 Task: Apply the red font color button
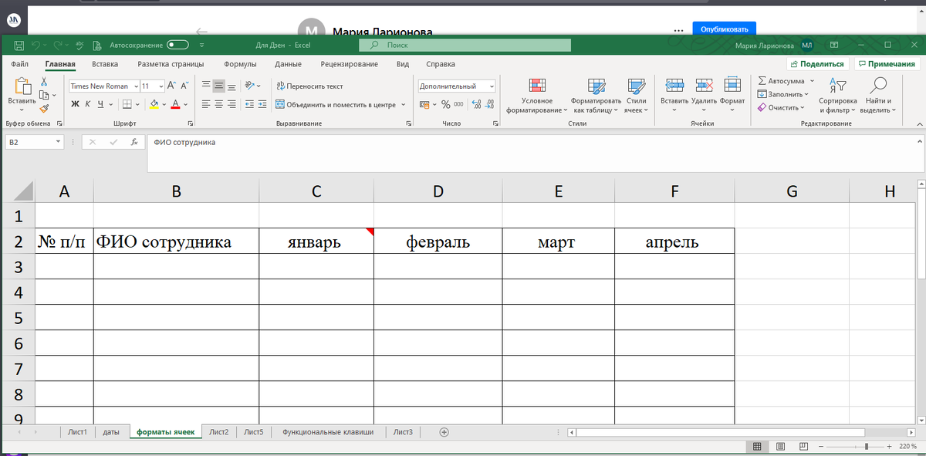[x=176, y=104]
